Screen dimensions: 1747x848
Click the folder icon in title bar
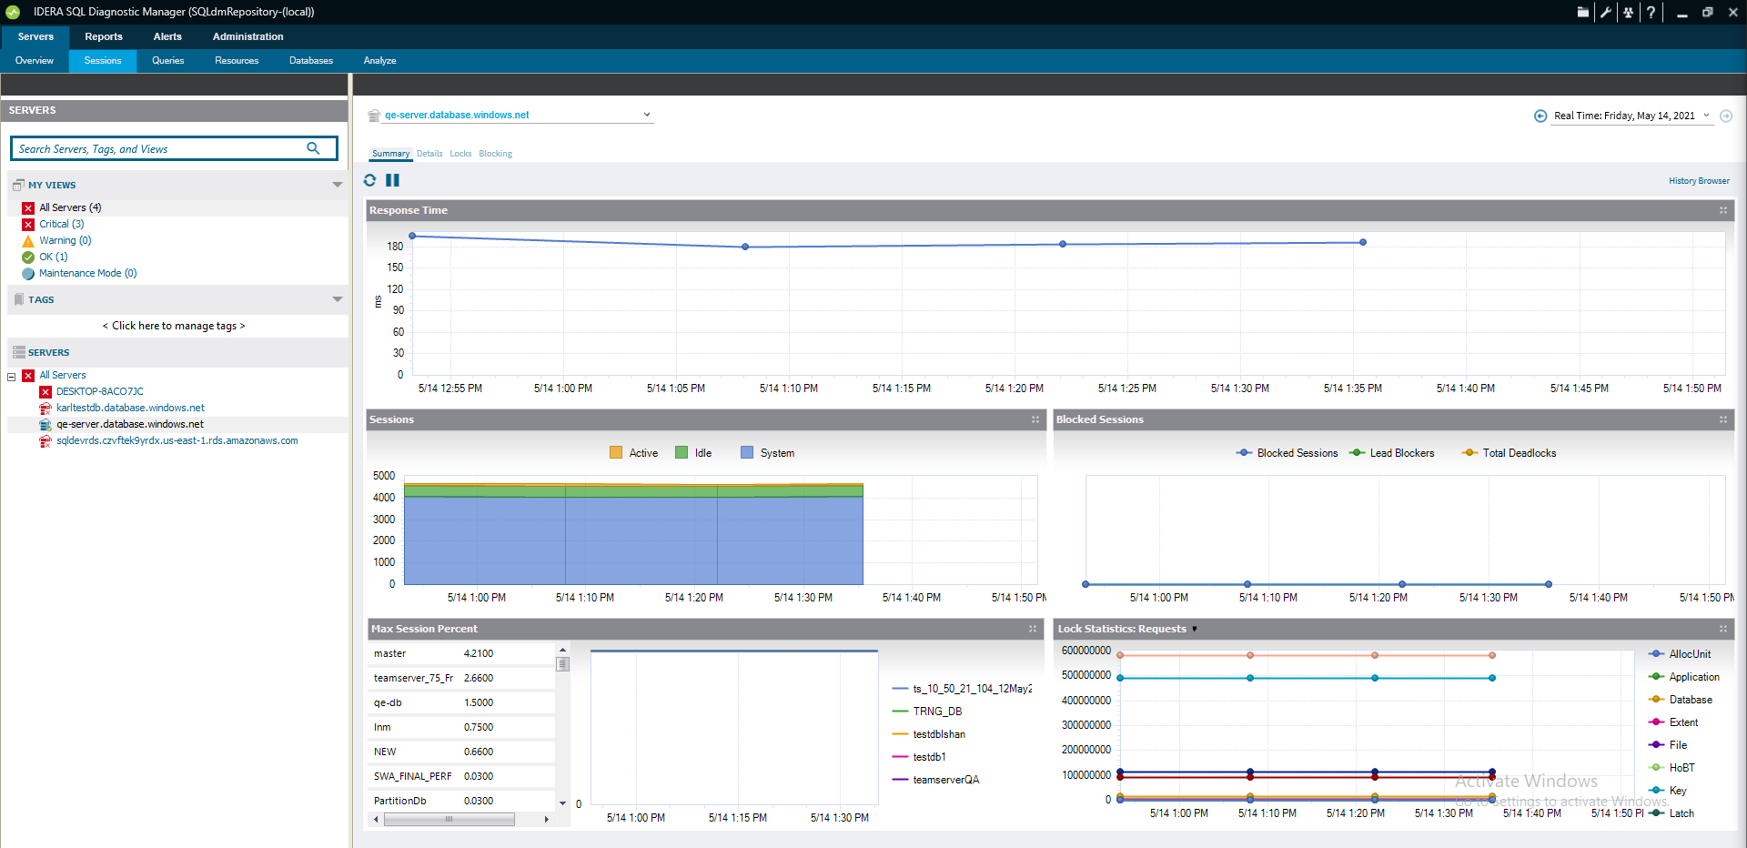pos(1583,12)
